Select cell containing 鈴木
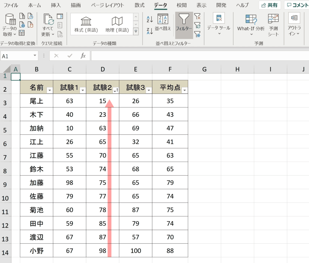This screenshot has width=309, height=263. click(x=37, y=169)
